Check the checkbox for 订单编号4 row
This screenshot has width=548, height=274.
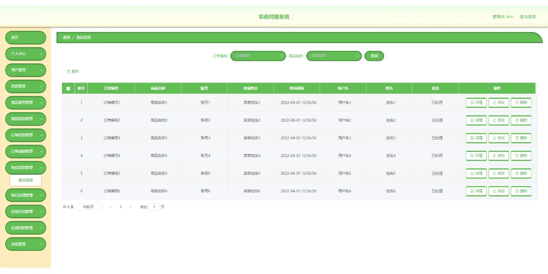[67, 156]
